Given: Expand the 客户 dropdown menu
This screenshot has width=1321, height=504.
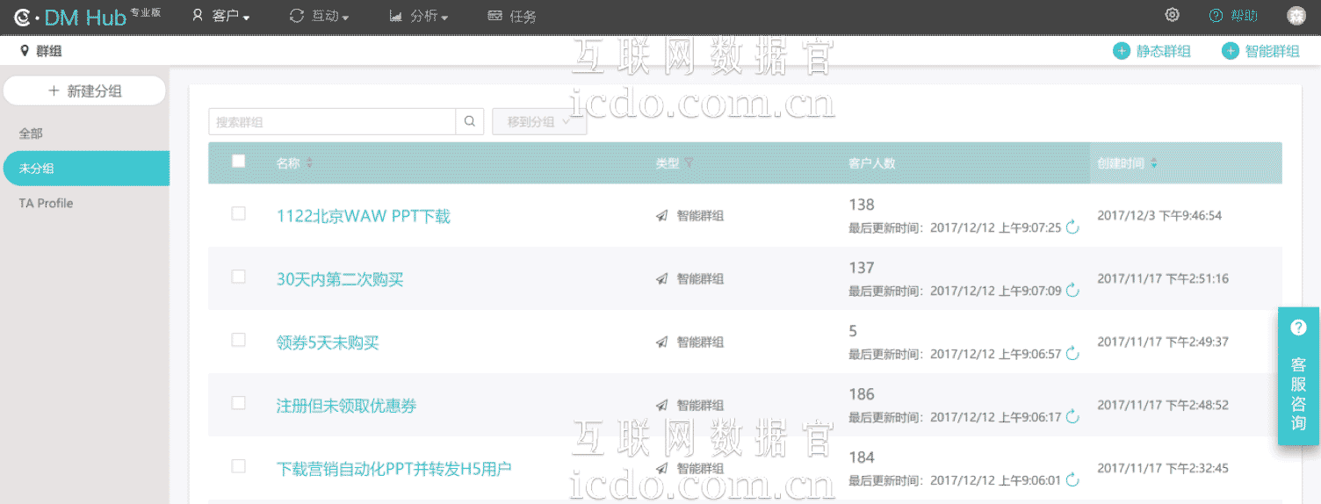Looking at the screenshot, I should (221, 16).
